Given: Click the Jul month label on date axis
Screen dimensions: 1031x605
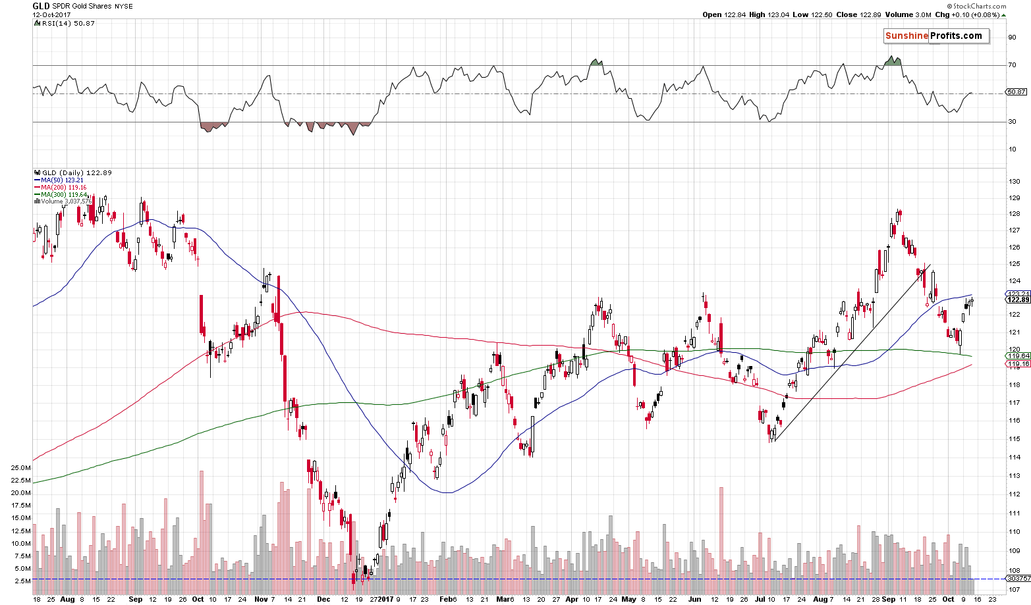Looking at the screenshot, I should (x=760, y=600).
